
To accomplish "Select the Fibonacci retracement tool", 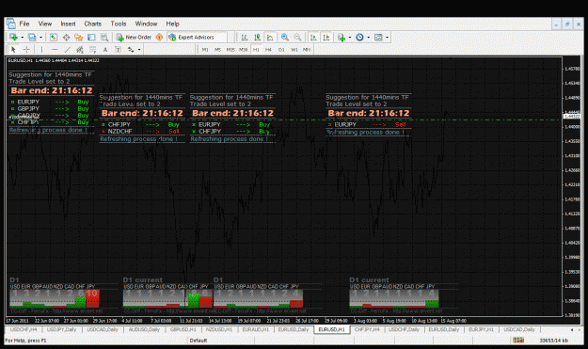I will pos(92,50).
